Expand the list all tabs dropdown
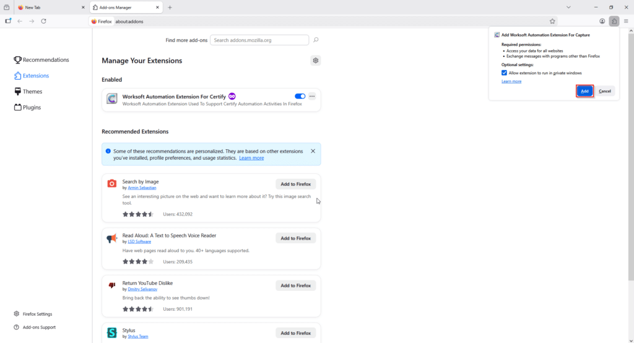The image size is (634, 343). (568, 7)
